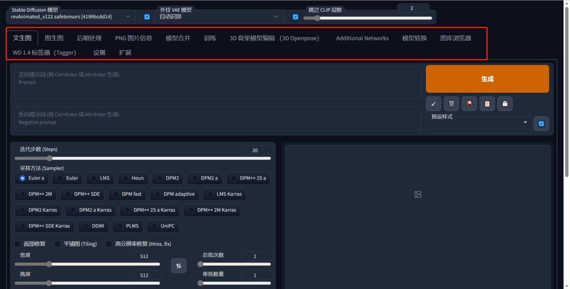Choose the DPM2 sampler
The width and height of the screenshot is (570, 289).
pyautogui.click(x=168, y=178)
